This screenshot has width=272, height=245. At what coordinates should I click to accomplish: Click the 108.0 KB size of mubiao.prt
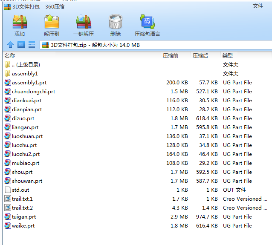pos(177,163)
